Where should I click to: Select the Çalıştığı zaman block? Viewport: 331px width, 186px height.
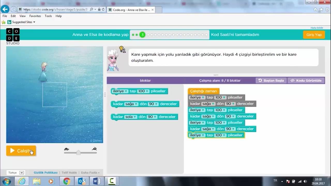[x=204, y=91]
